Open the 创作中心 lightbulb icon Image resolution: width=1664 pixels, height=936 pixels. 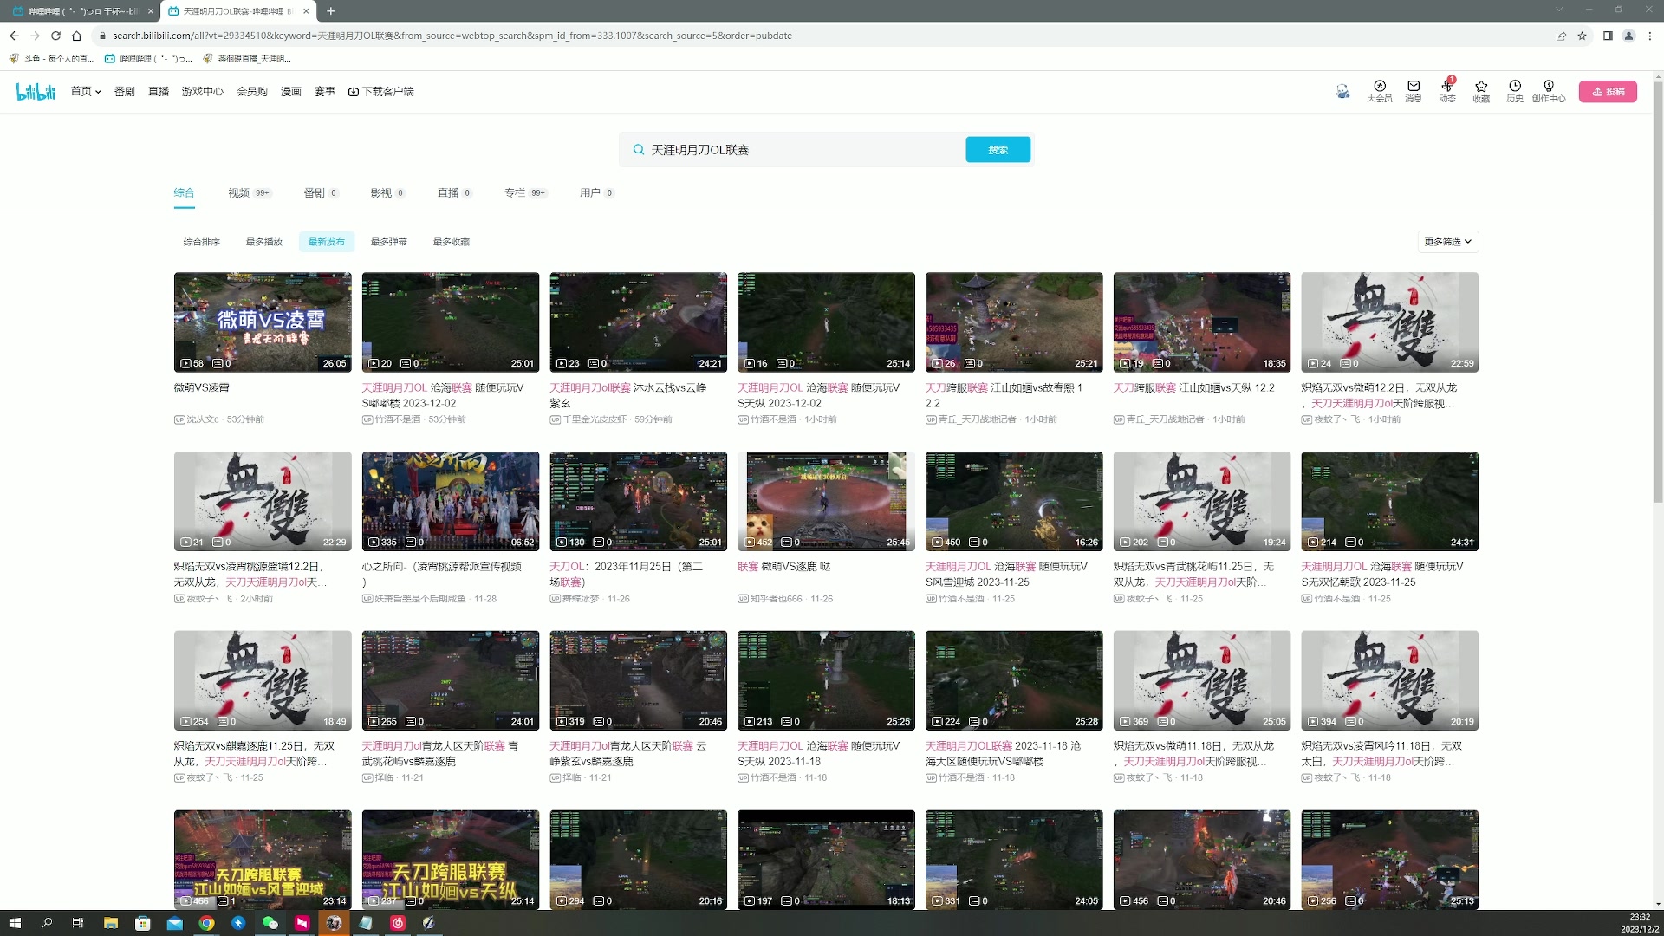pos(1549,87)
